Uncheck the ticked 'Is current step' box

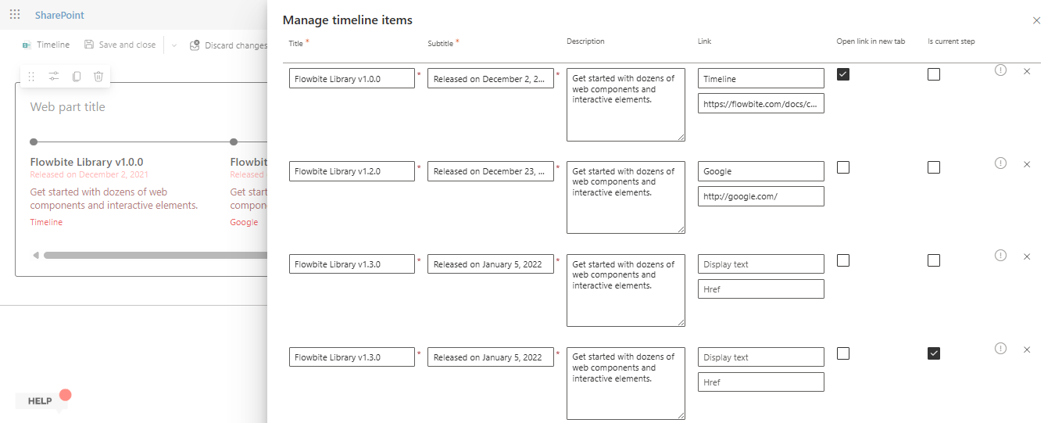[x=934, y=353]
